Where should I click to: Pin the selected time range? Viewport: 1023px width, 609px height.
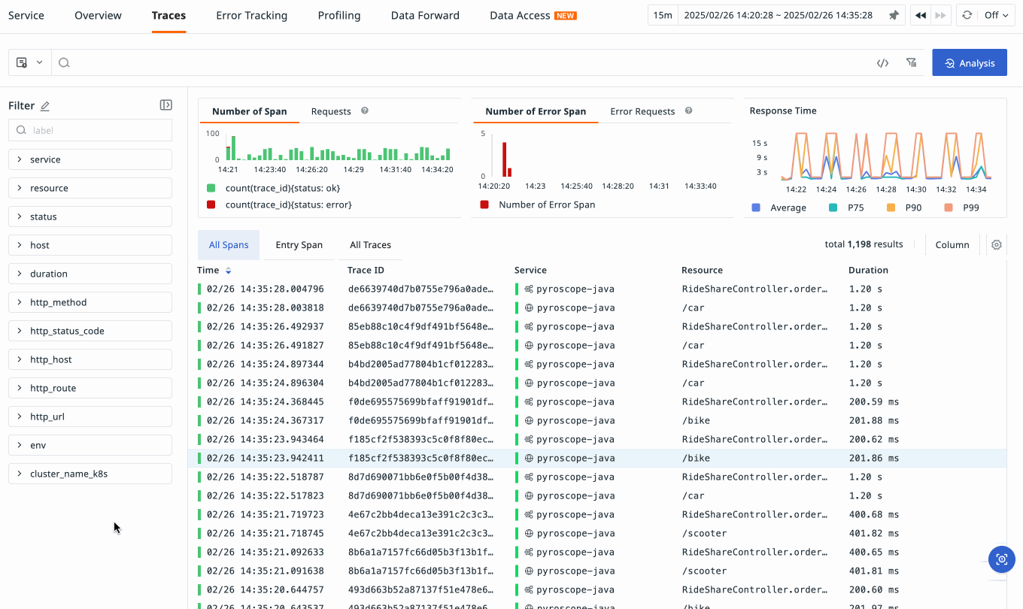894,15
